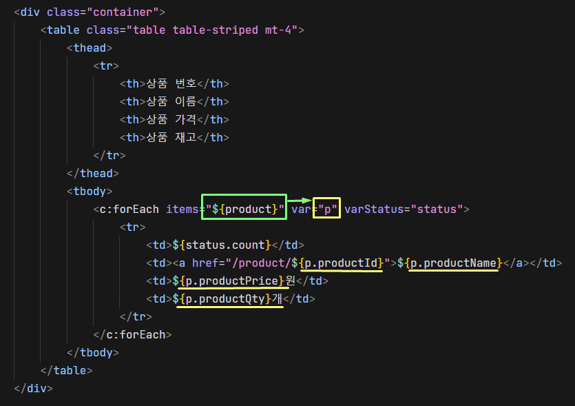575x406 pixels.
Task: Click the closing c:forEach tag
Action: [132, 335]
